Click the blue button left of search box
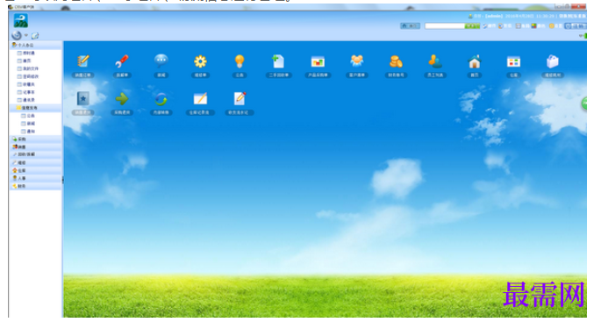Screen dimensions: 601x322 [x=410, y=25]
